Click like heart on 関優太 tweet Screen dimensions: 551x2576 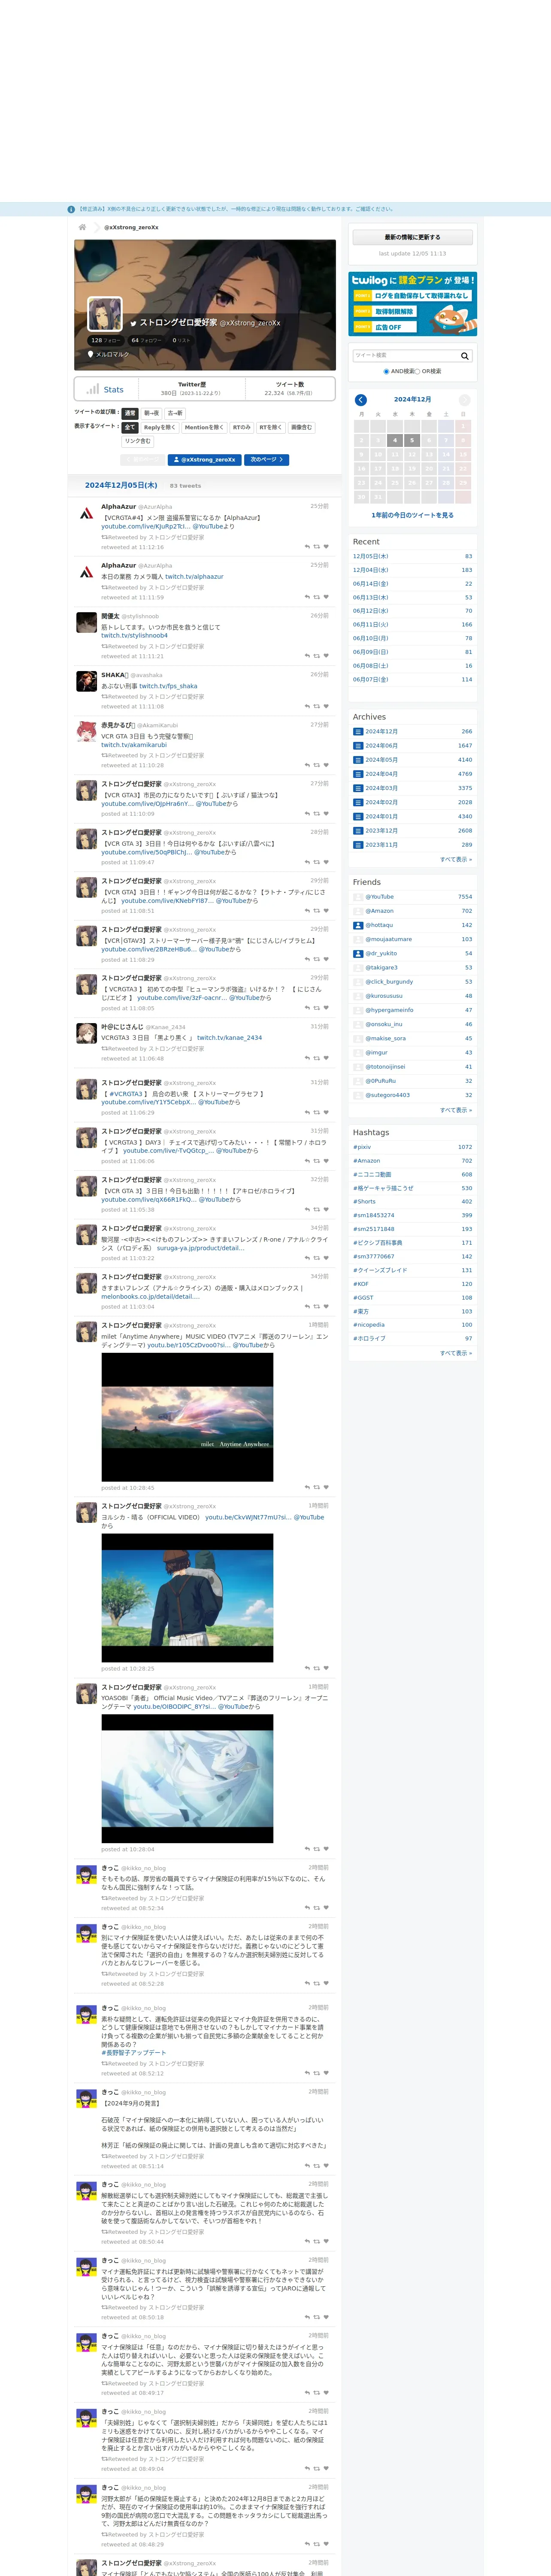[x=326, y=656]
